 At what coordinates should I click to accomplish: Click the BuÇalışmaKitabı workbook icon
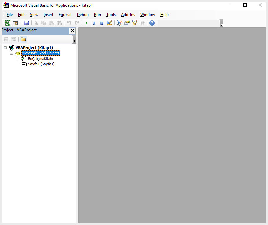coord(24,59)
